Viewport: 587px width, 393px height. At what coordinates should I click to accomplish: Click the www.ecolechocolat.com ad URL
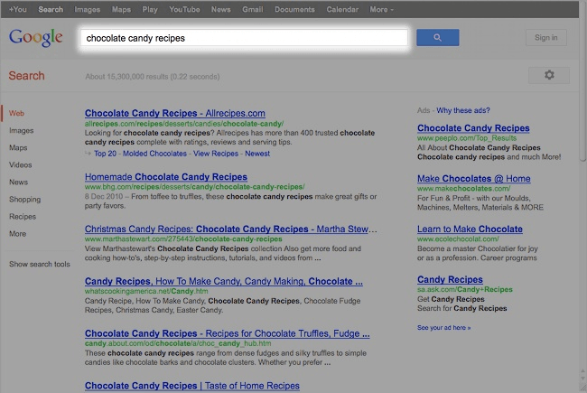[458, 239]
